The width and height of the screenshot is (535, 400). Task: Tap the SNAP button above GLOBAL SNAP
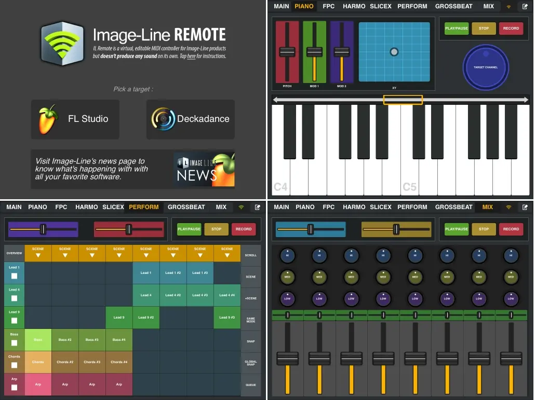tap(251, 341)
